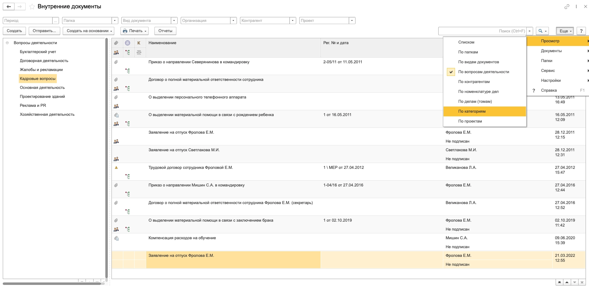Click the participants column header icon
The image size is (589, 288).
[x=116, y=52]
